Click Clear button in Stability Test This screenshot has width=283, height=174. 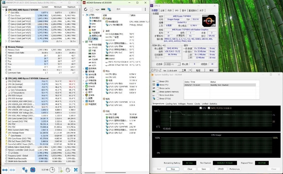pyautogui.click(x=190, y=169)
